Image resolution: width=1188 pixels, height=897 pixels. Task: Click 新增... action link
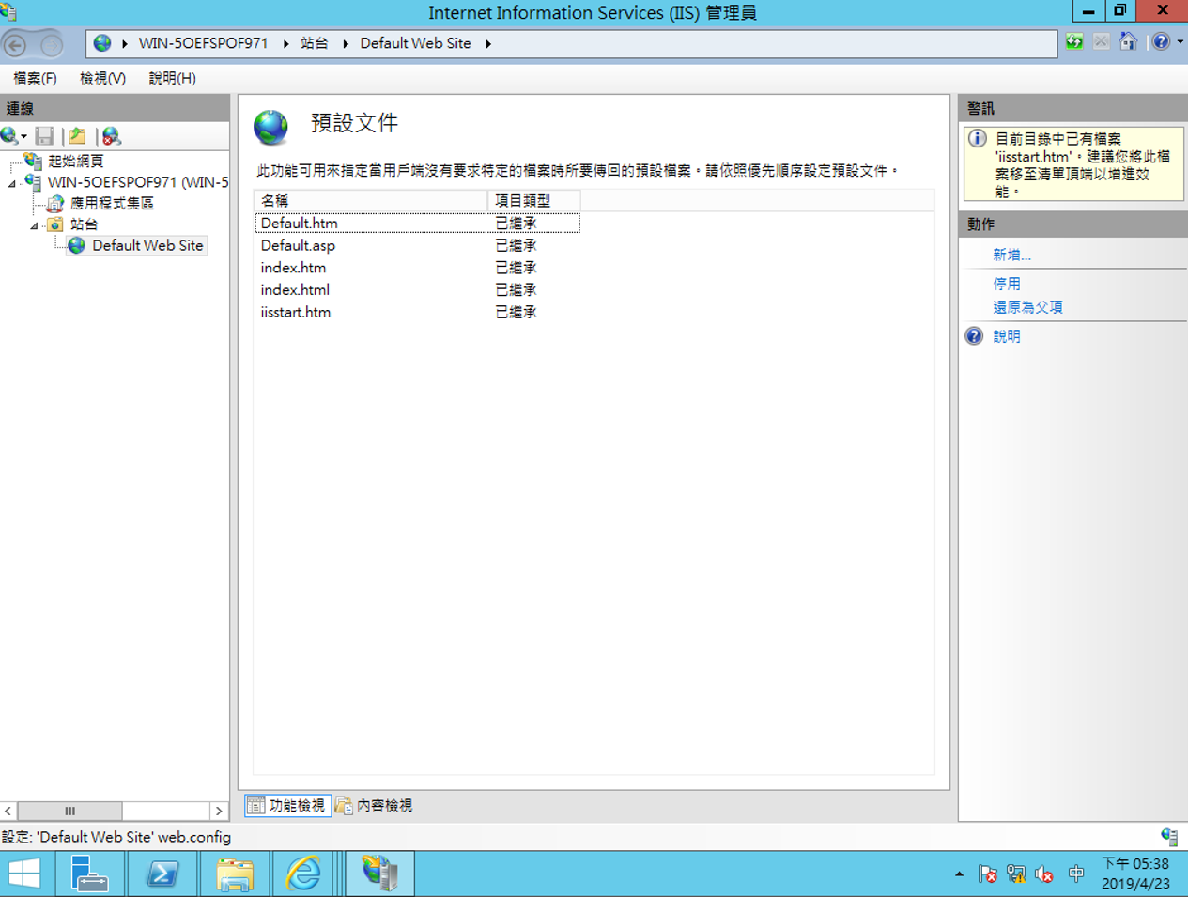1011,255
